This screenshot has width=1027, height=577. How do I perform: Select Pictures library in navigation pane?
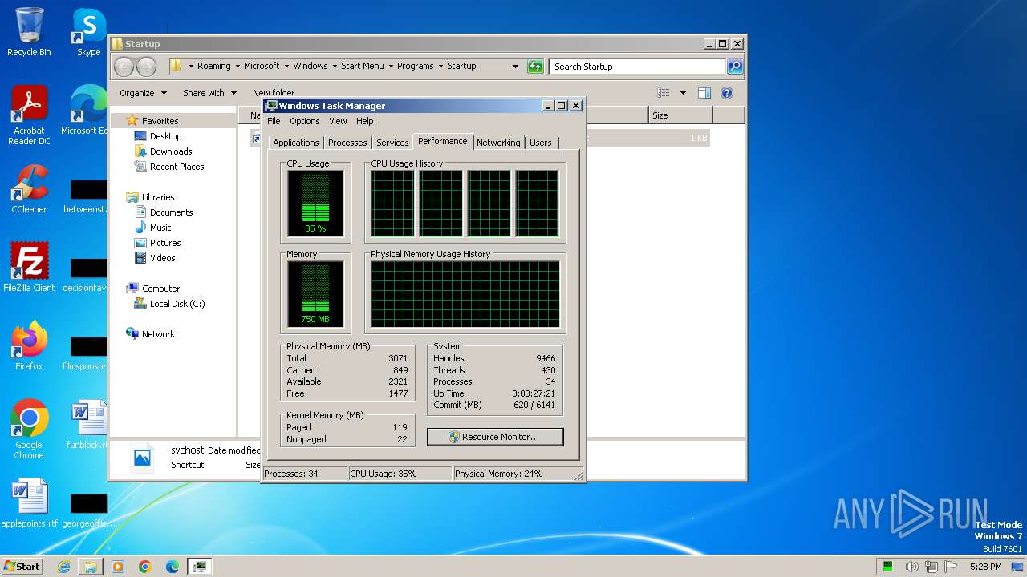(x=165, y=243)
